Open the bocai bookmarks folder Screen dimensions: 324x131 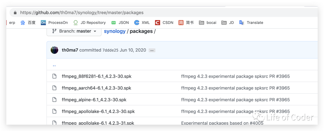click(208, 22)
